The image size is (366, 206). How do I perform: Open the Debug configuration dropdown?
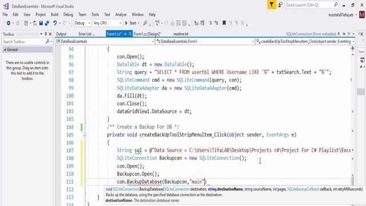coord(82,23)
